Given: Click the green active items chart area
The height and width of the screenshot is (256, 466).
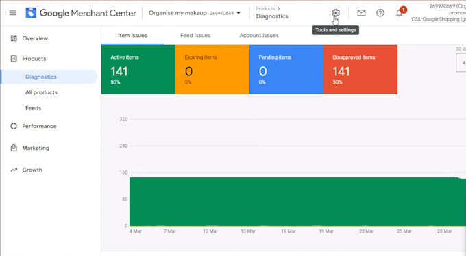Looking at the screenshot, I should tap(297, 201).
